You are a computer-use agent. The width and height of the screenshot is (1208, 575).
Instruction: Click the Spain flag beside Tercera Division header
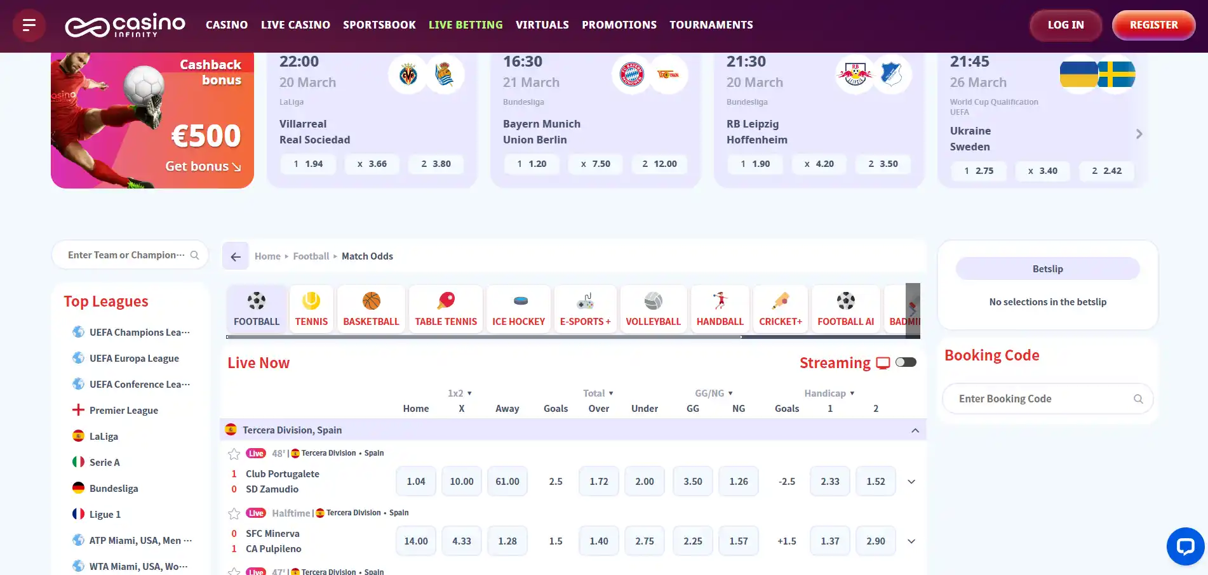coord(231,430)
